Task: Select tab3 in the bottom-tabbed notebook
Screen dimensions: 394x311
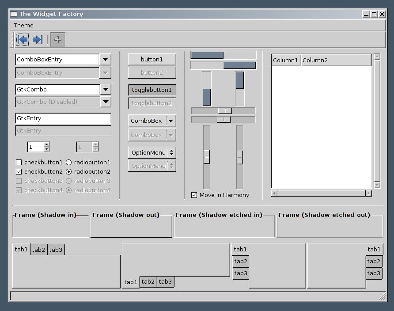Action: (x=165, y=281)
